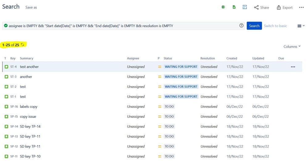This screenshot has width=308, height=161.
Task: Click the green valid-query checkmark icon
Action: coord(6,26)
